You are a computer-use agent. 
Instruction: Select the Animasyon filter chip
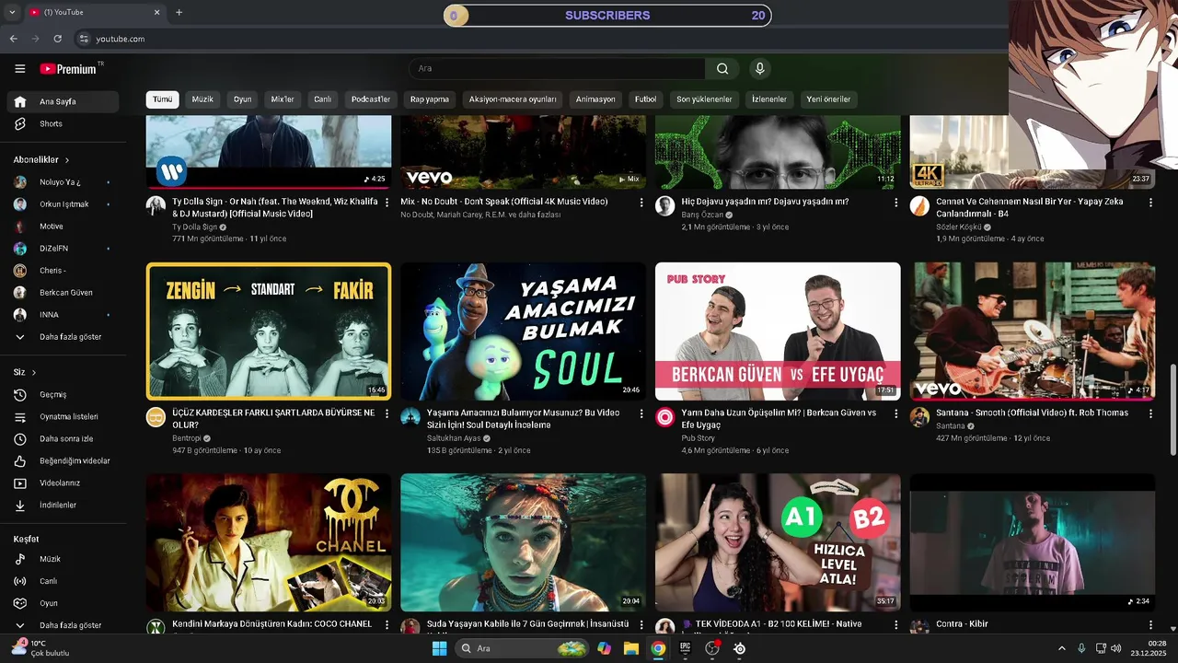point(595,99)
